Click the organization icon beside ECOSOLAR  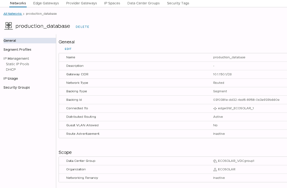[215, 169]
